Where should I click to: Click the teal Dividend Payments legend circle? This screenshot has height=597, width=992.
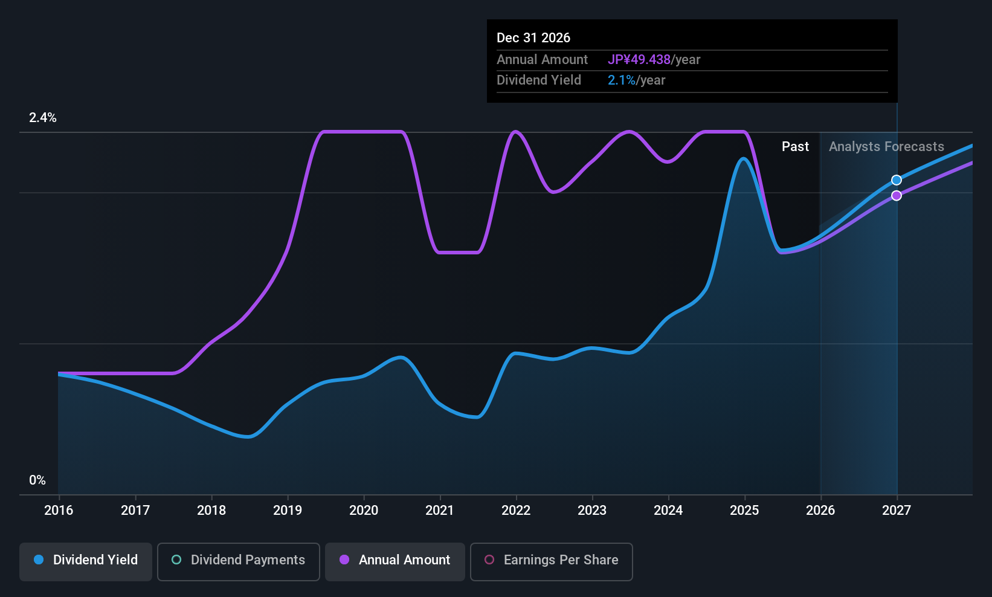[176, 560]
